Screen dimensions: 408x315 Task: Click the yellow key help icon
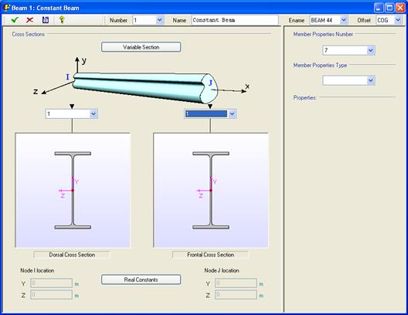[62, 20]
